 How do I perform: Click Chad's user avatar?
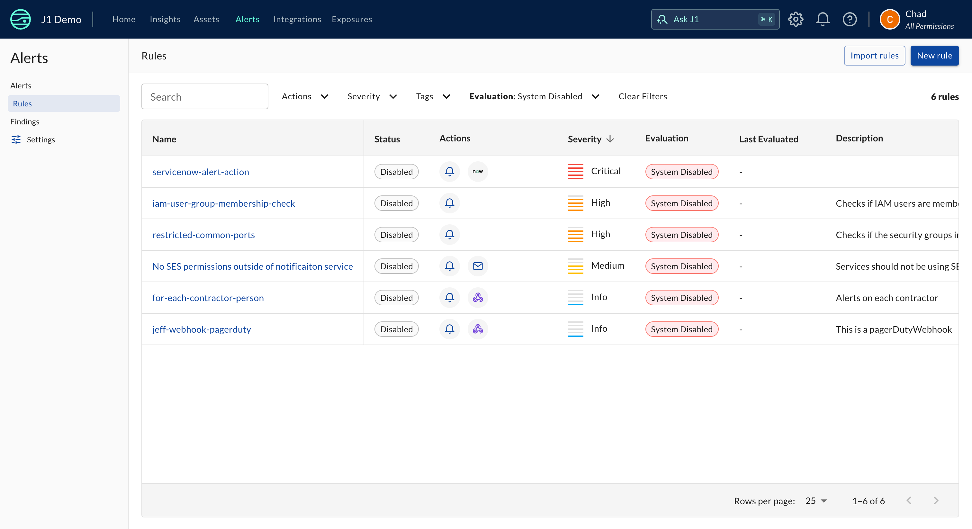point(889,19)
